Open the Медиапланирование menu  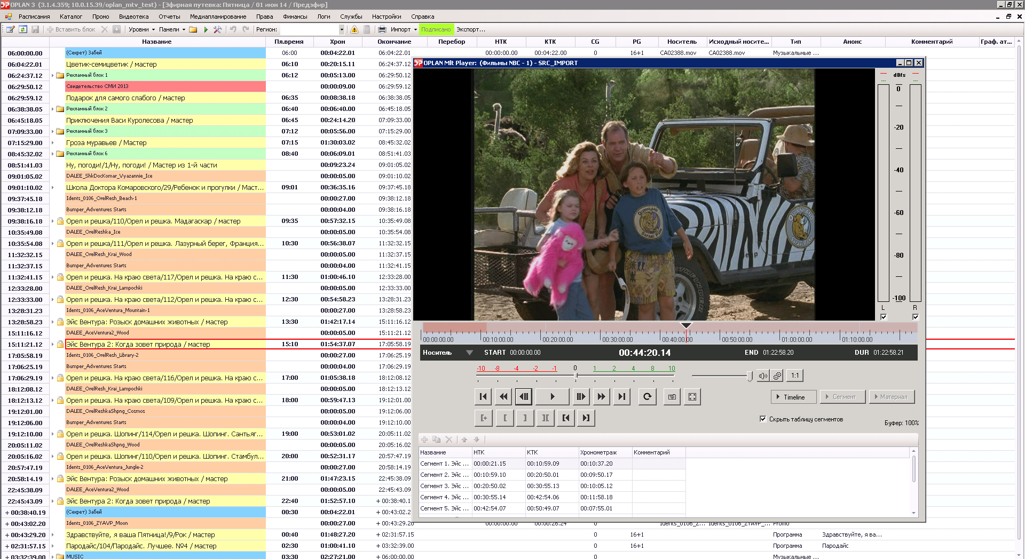pos(218,17)
